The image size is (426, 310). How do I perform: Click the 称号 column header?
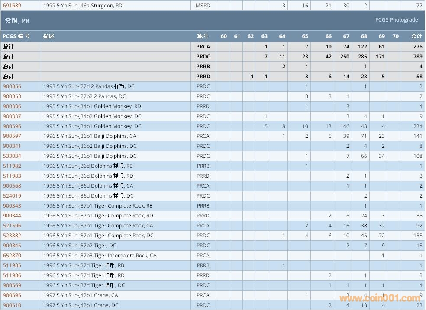(203, 36)
